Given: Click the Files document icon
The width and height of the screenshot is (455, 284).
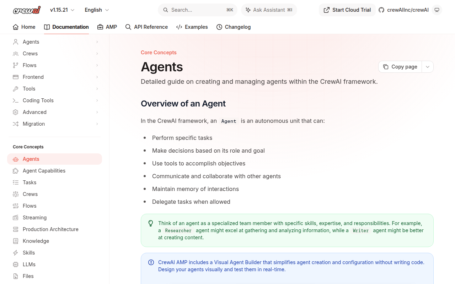Looking at the screenshot, I should click(16, 276).
